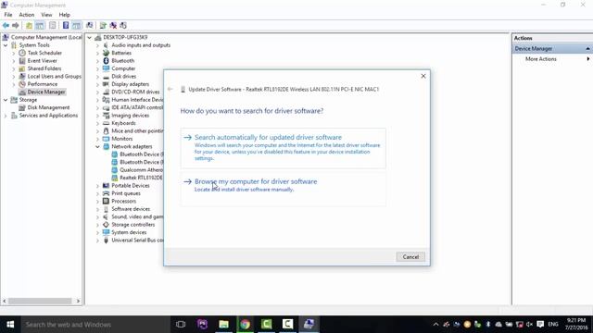This screenshot has height=333, width=593.
Task: Collapse the Storage node
Action: [x=6, y=100]
